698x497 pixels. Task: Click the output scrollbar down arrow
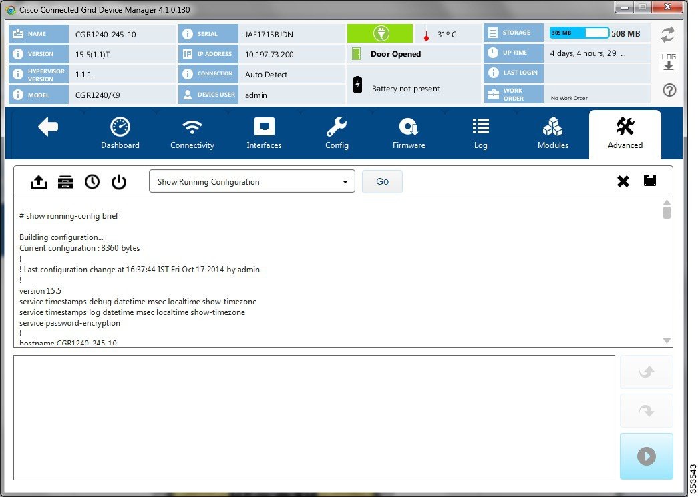[667, 340]
